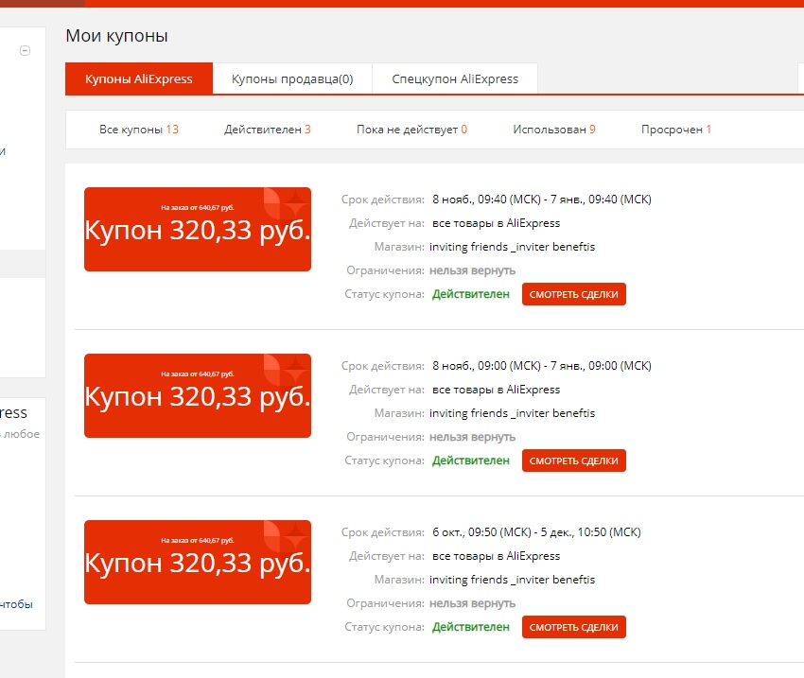Click все товары в AliExpress in the 6 окт. coupon
The width and height of the screenshot is (804, 678).
(x=496, y=557)
